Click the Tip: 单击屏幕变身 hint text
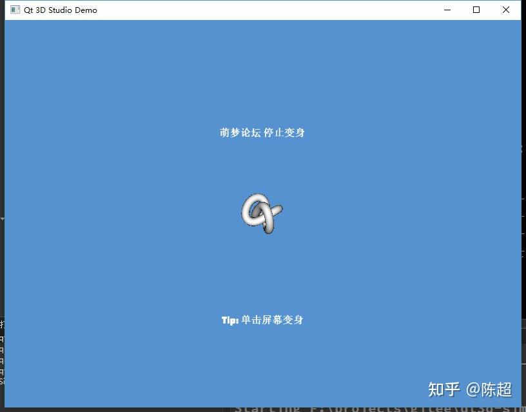This screenshot has width=526, height=412. coord(262,319)
